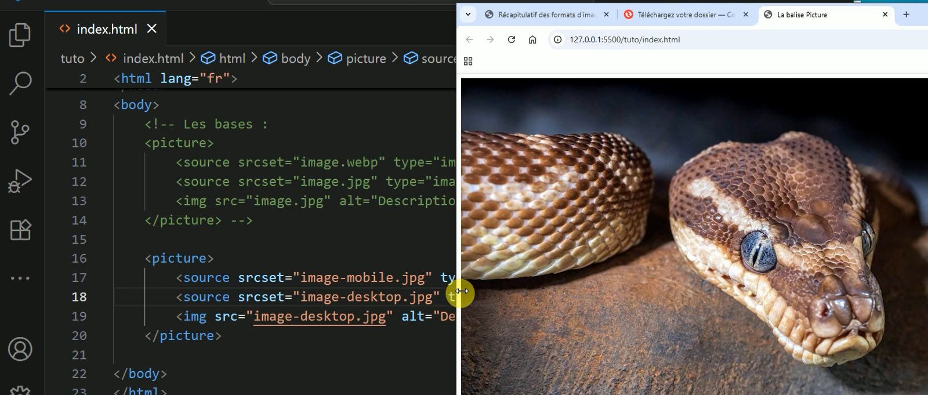Go back in the browser

pyautogui.click(x=469, y=39)
